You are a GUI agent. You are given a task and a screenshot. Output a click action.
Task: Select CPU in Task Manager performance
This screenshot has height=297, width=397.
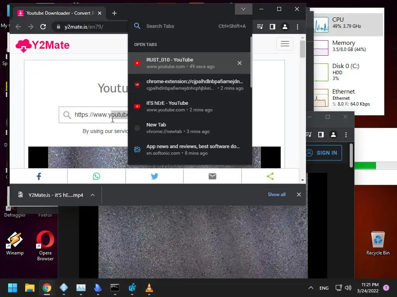point(349,24)
